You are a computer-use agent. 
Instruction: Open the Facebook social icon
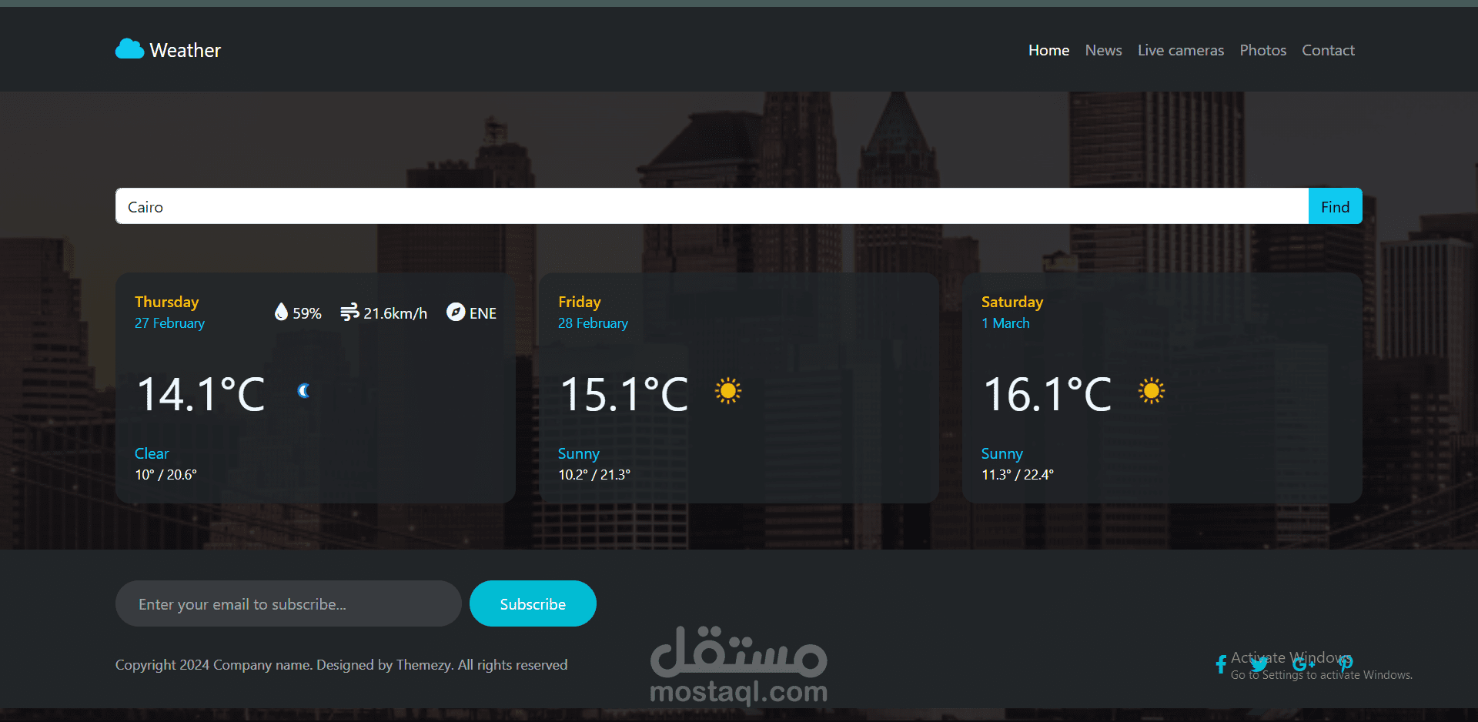1221,664
